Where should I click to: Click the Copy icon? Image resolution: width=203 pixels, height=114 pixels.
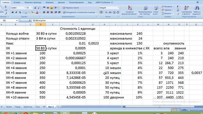click(x=6, y=10)
